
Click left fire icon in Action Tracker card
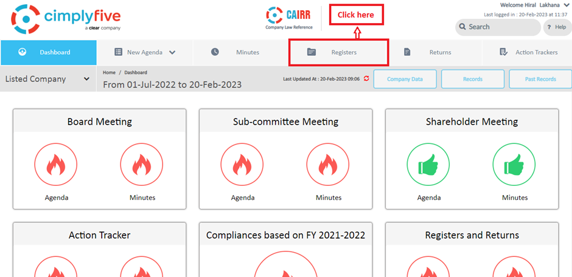[x=56, y=267]
